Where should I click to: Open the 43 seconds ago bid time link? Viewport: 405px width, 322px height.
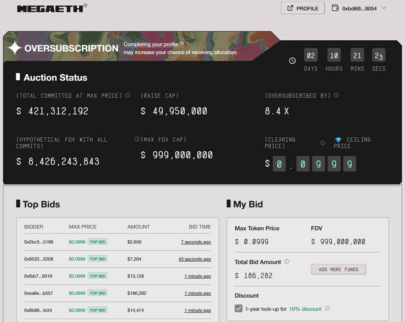[195, 259]
